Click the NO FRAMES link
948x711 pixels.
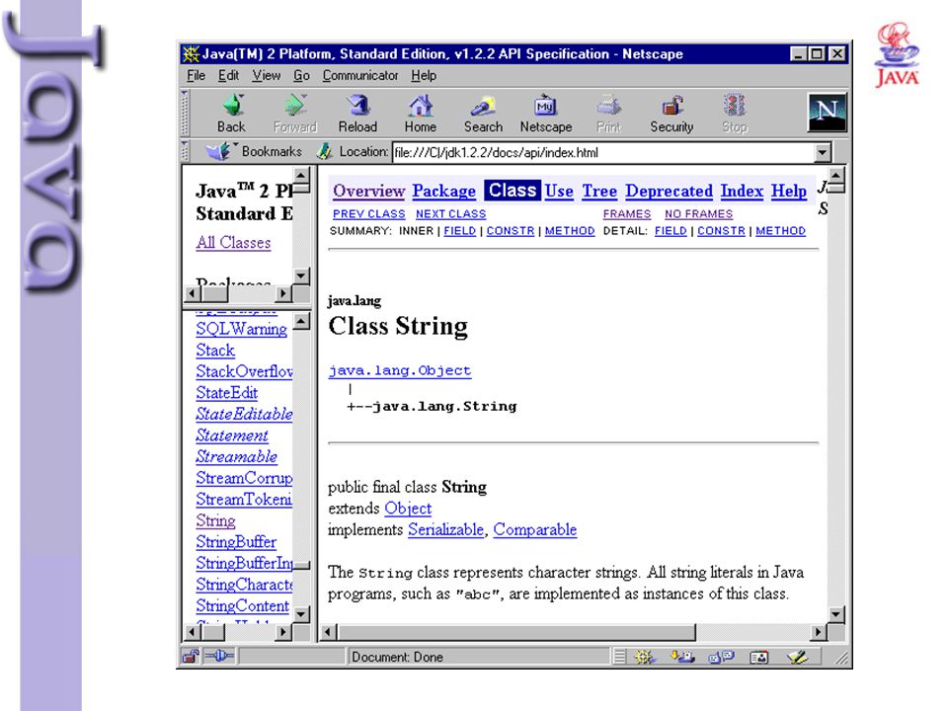tap(698, 214)
